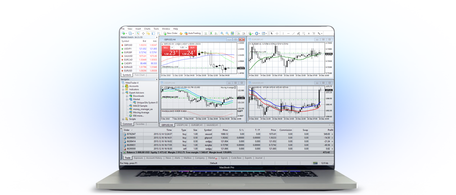Open the Profiles toolbar icon
456x195 pixels.
tap(131, 34)
